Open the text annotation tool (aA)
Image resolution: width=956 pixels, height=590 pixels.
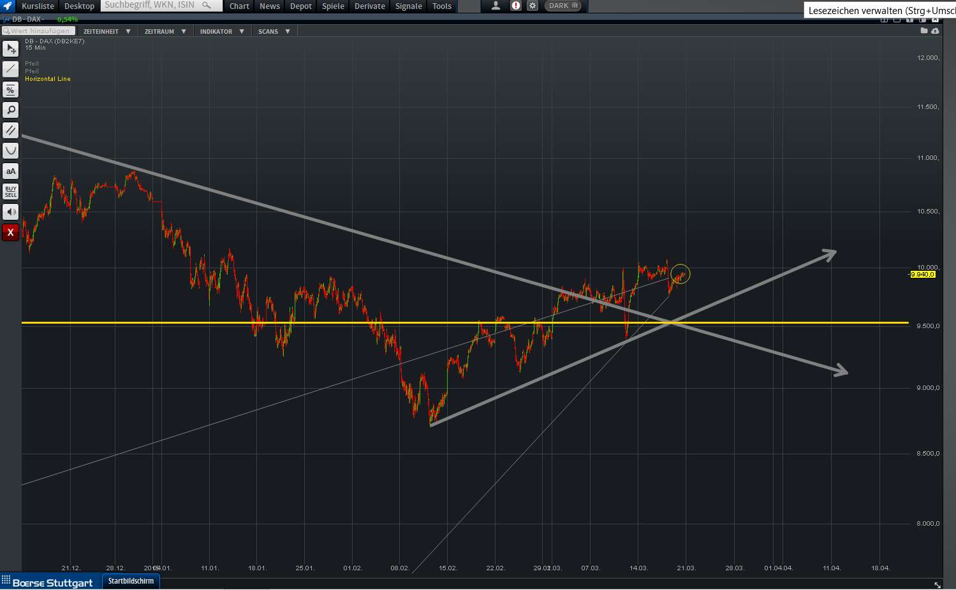(x=10, y=171)
